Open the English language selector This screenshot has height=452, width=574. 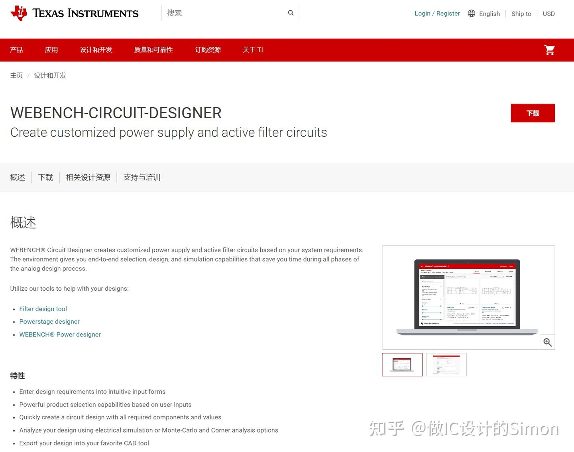489,13
